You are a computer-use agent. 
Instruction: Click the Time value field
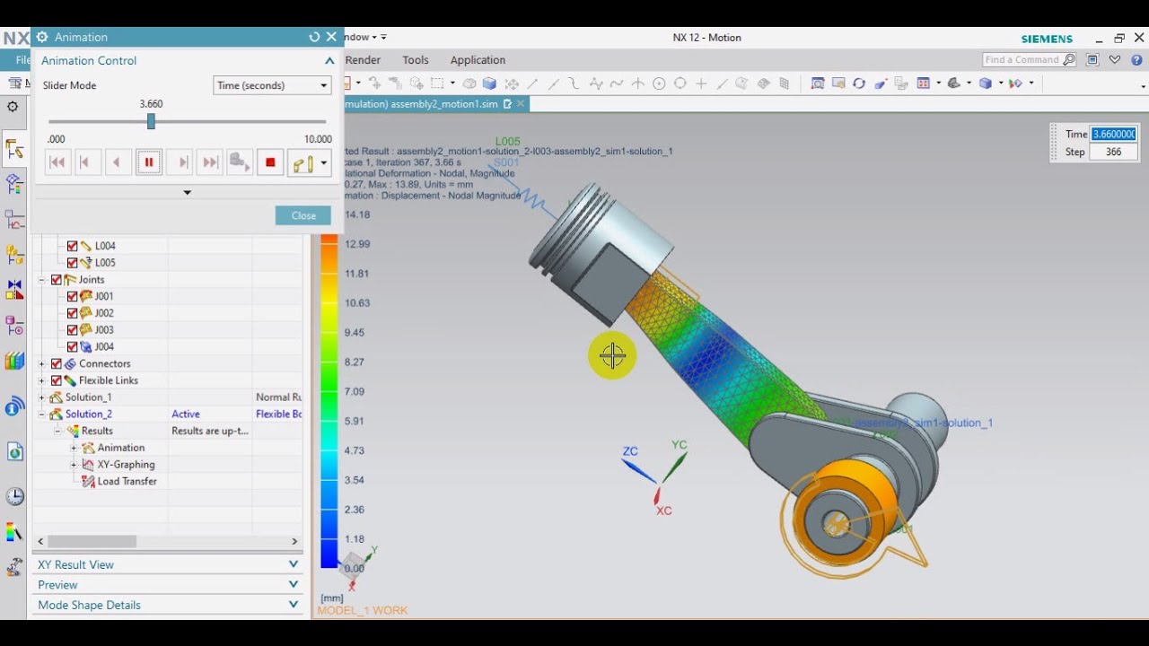point(1114,134)
